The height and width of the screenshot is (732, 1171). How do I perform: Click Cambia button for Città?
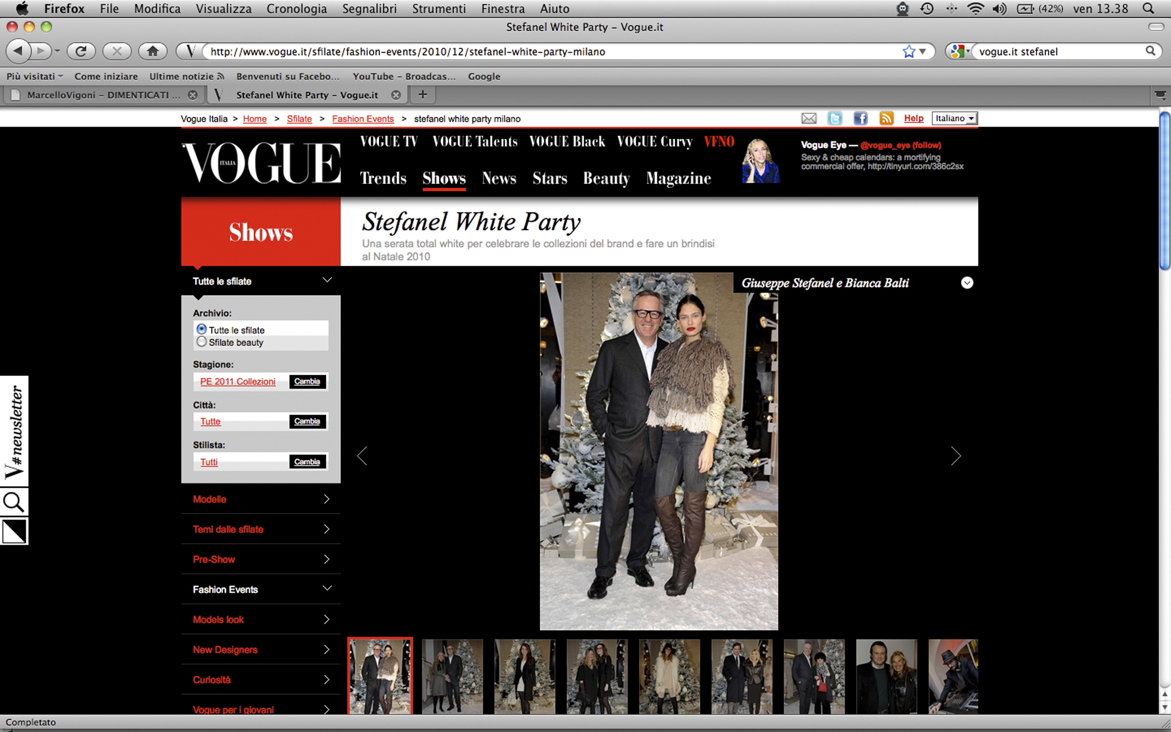(307, 421)
